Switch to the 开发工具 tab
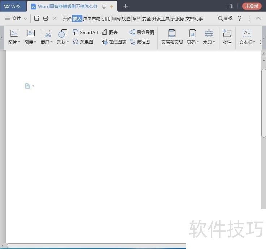The width and height of the screenshot is (266, 249). 161,18
